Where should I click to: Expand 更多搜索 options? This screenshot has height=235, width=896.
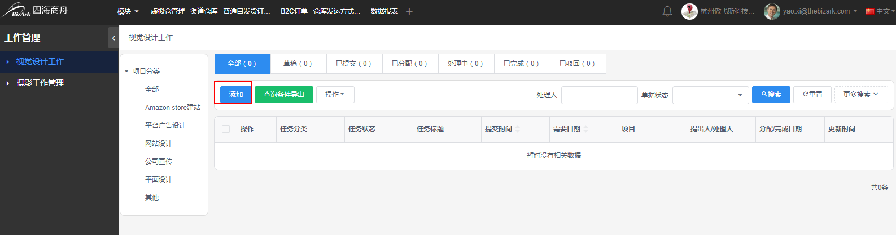[861, 95]
